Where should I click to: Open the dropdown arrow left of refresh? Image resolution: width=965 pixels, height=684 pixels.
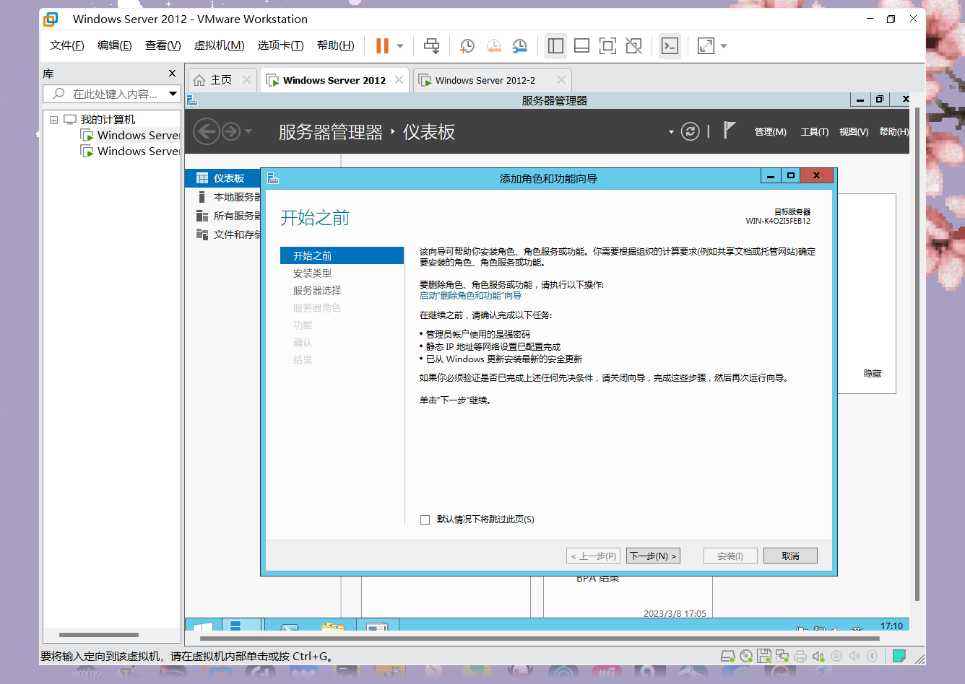(671, 132)
